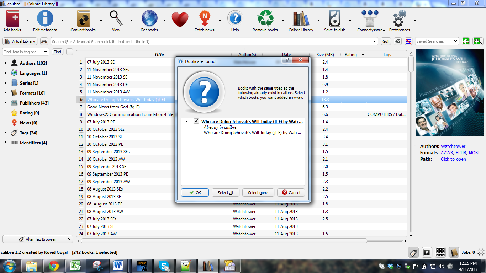The height and width of the screenshot is (273, 486).
Task: Click Cancel in Duplicate found dialog
Action: [291, 192]
